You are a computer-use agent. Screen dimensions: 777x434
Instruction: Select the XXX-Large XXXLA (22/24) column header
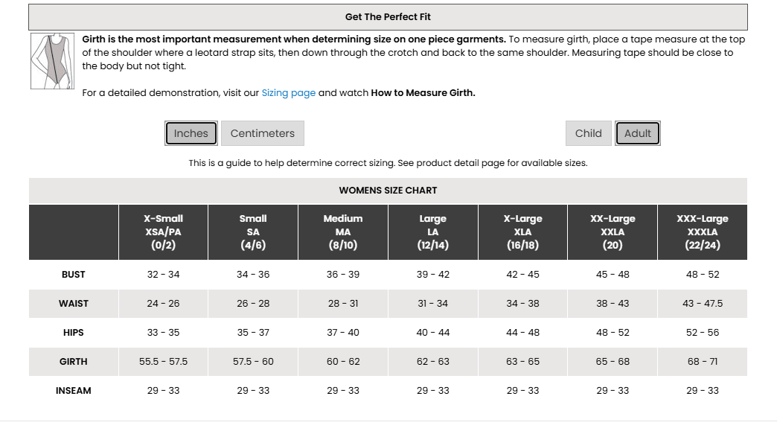coord(703,232)
